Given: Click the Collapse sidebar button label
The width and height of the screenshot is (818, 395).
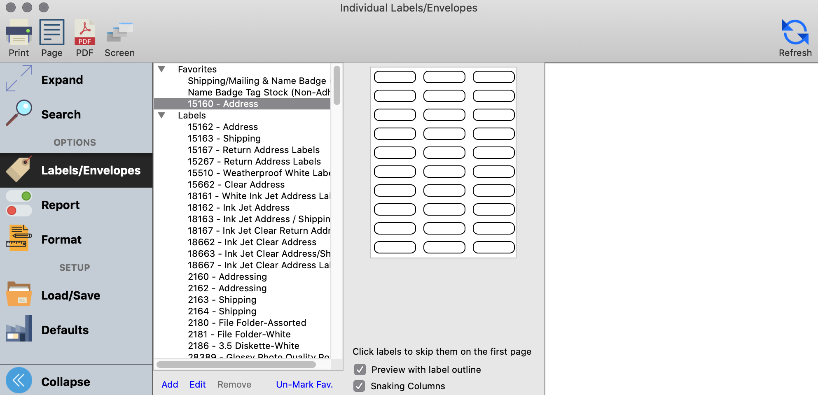Looking at the screenshot, I should [65, 382].
